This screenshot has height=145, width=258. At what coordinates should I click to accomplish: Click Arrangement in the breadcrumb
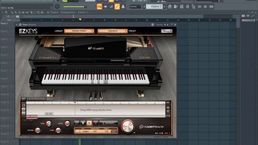tap(68, 12)
